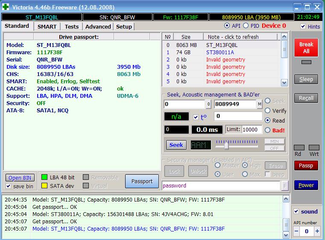Click the small '0' button beside start LBA
Image resolution: width=325 pixels, height=240 pixels.
209,104
